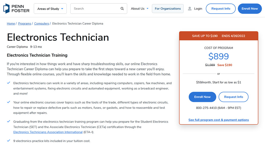Screen dimensions: 265x151
Task: Click the Save $190 text
Action: (x=225, y=65)
